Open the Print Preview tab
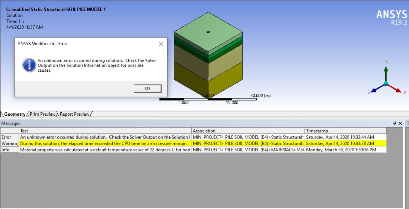409x209 pixels. pyautogui.click(x=42, y=114)
